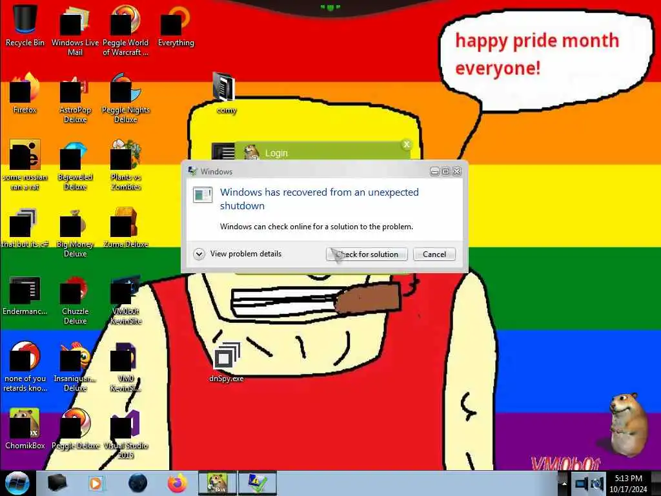Expand View problem details
This screenshot has height=496, width=661.
click(238, 254)
